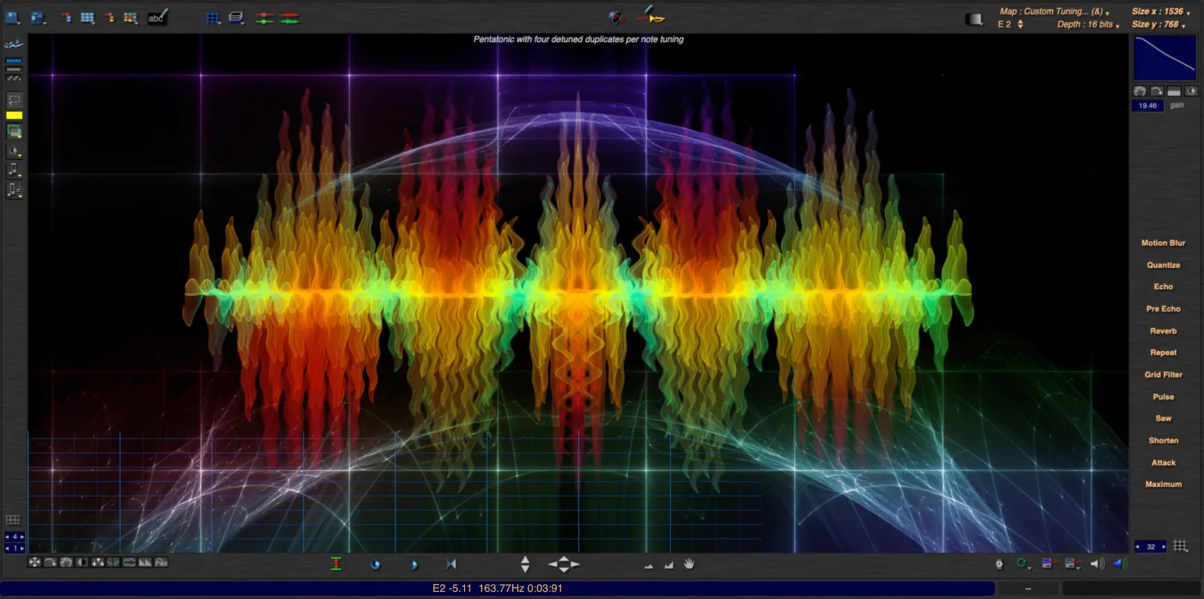The height and width of the screenshot is (599, 1204).
Task: Apply the Reverb effect
Action: pos(1162,330)
